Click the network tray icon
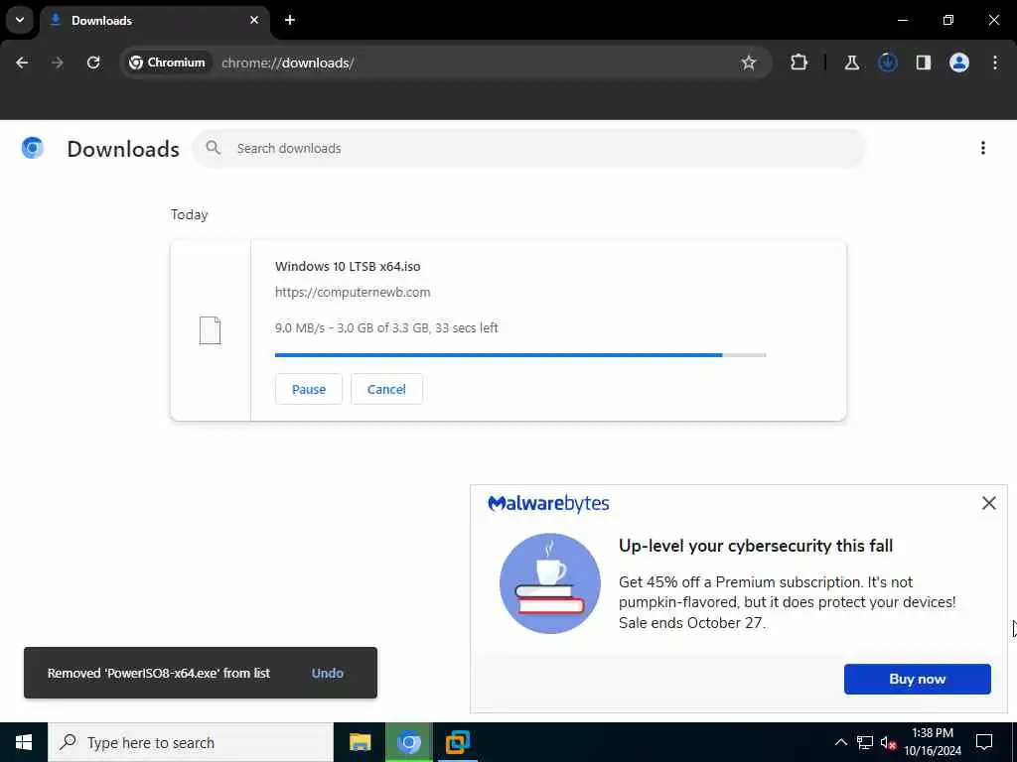 point(865,742)
